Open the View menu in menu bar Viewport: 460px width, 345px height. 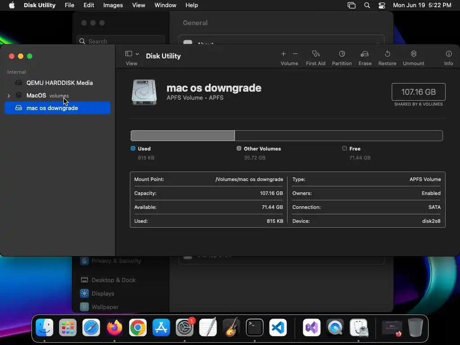pyautogui.click(x=138, y=5)
